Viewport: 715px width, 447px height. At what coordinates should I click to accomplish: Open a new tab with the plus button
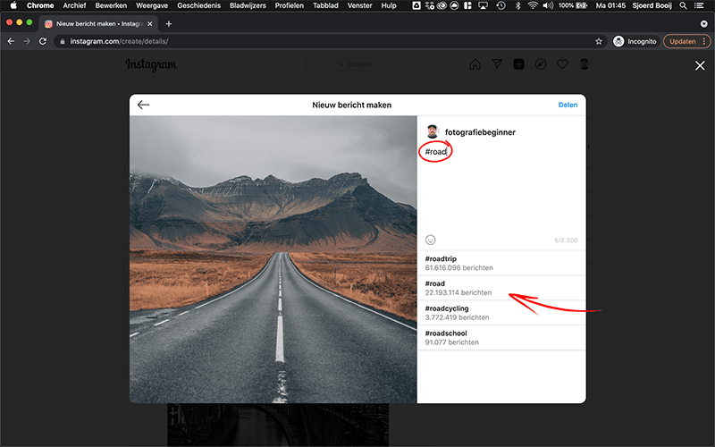[x=169, y=24]
